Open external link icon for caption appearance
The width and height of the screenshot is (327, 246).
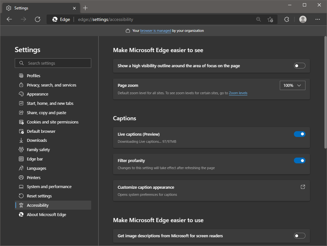coord(303,187)
